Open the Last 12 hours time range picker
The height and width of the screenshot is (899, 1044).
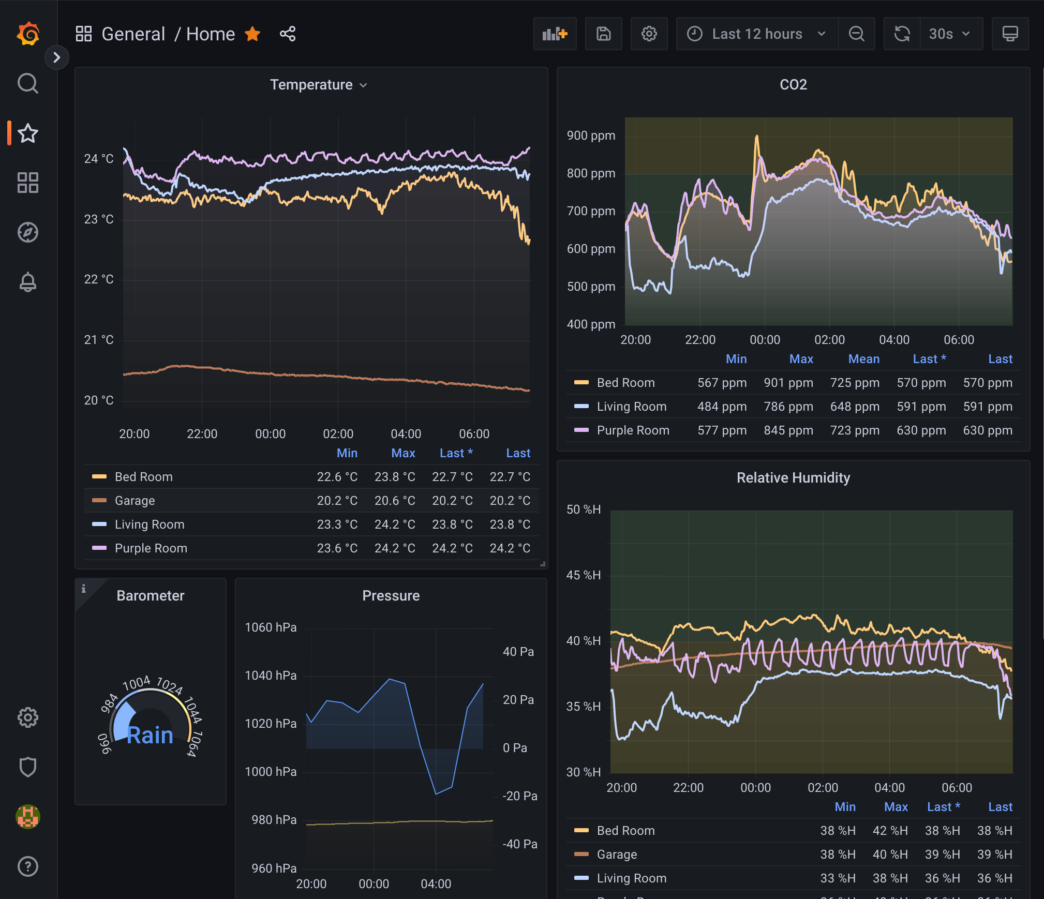click(x=756, y=33)
